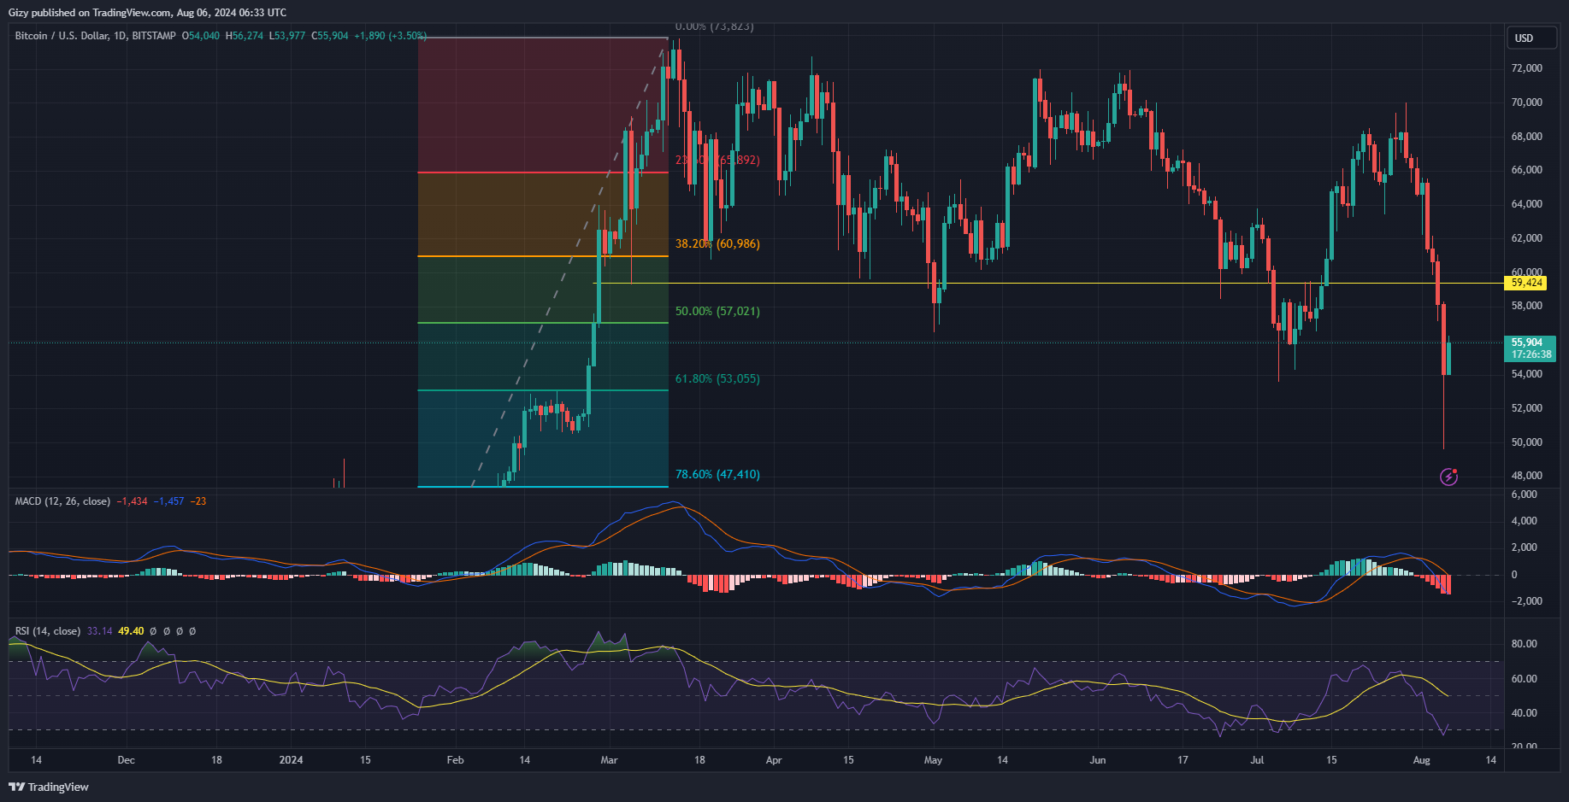This screenshot has width=1569, height=802.
Task: Click 60.00 on the RSI axis
Action: [1524, 679]
